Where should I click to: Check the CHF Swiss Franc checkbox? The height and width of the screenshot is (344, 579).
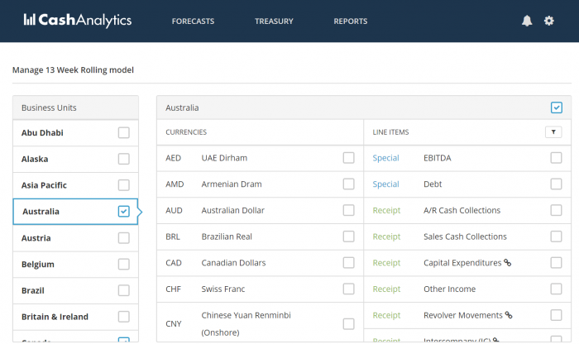(x=348, y=289)
